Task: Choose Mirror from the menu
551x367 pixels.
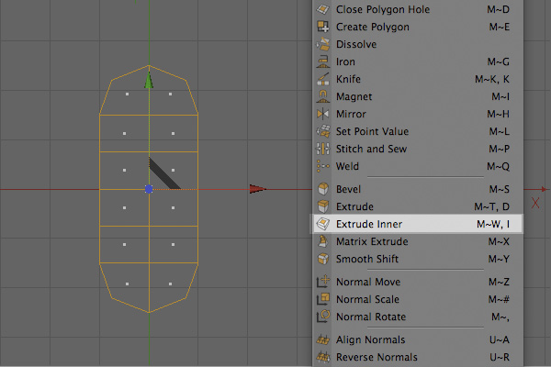Action: pyautogui.click(x=418, y=114)
